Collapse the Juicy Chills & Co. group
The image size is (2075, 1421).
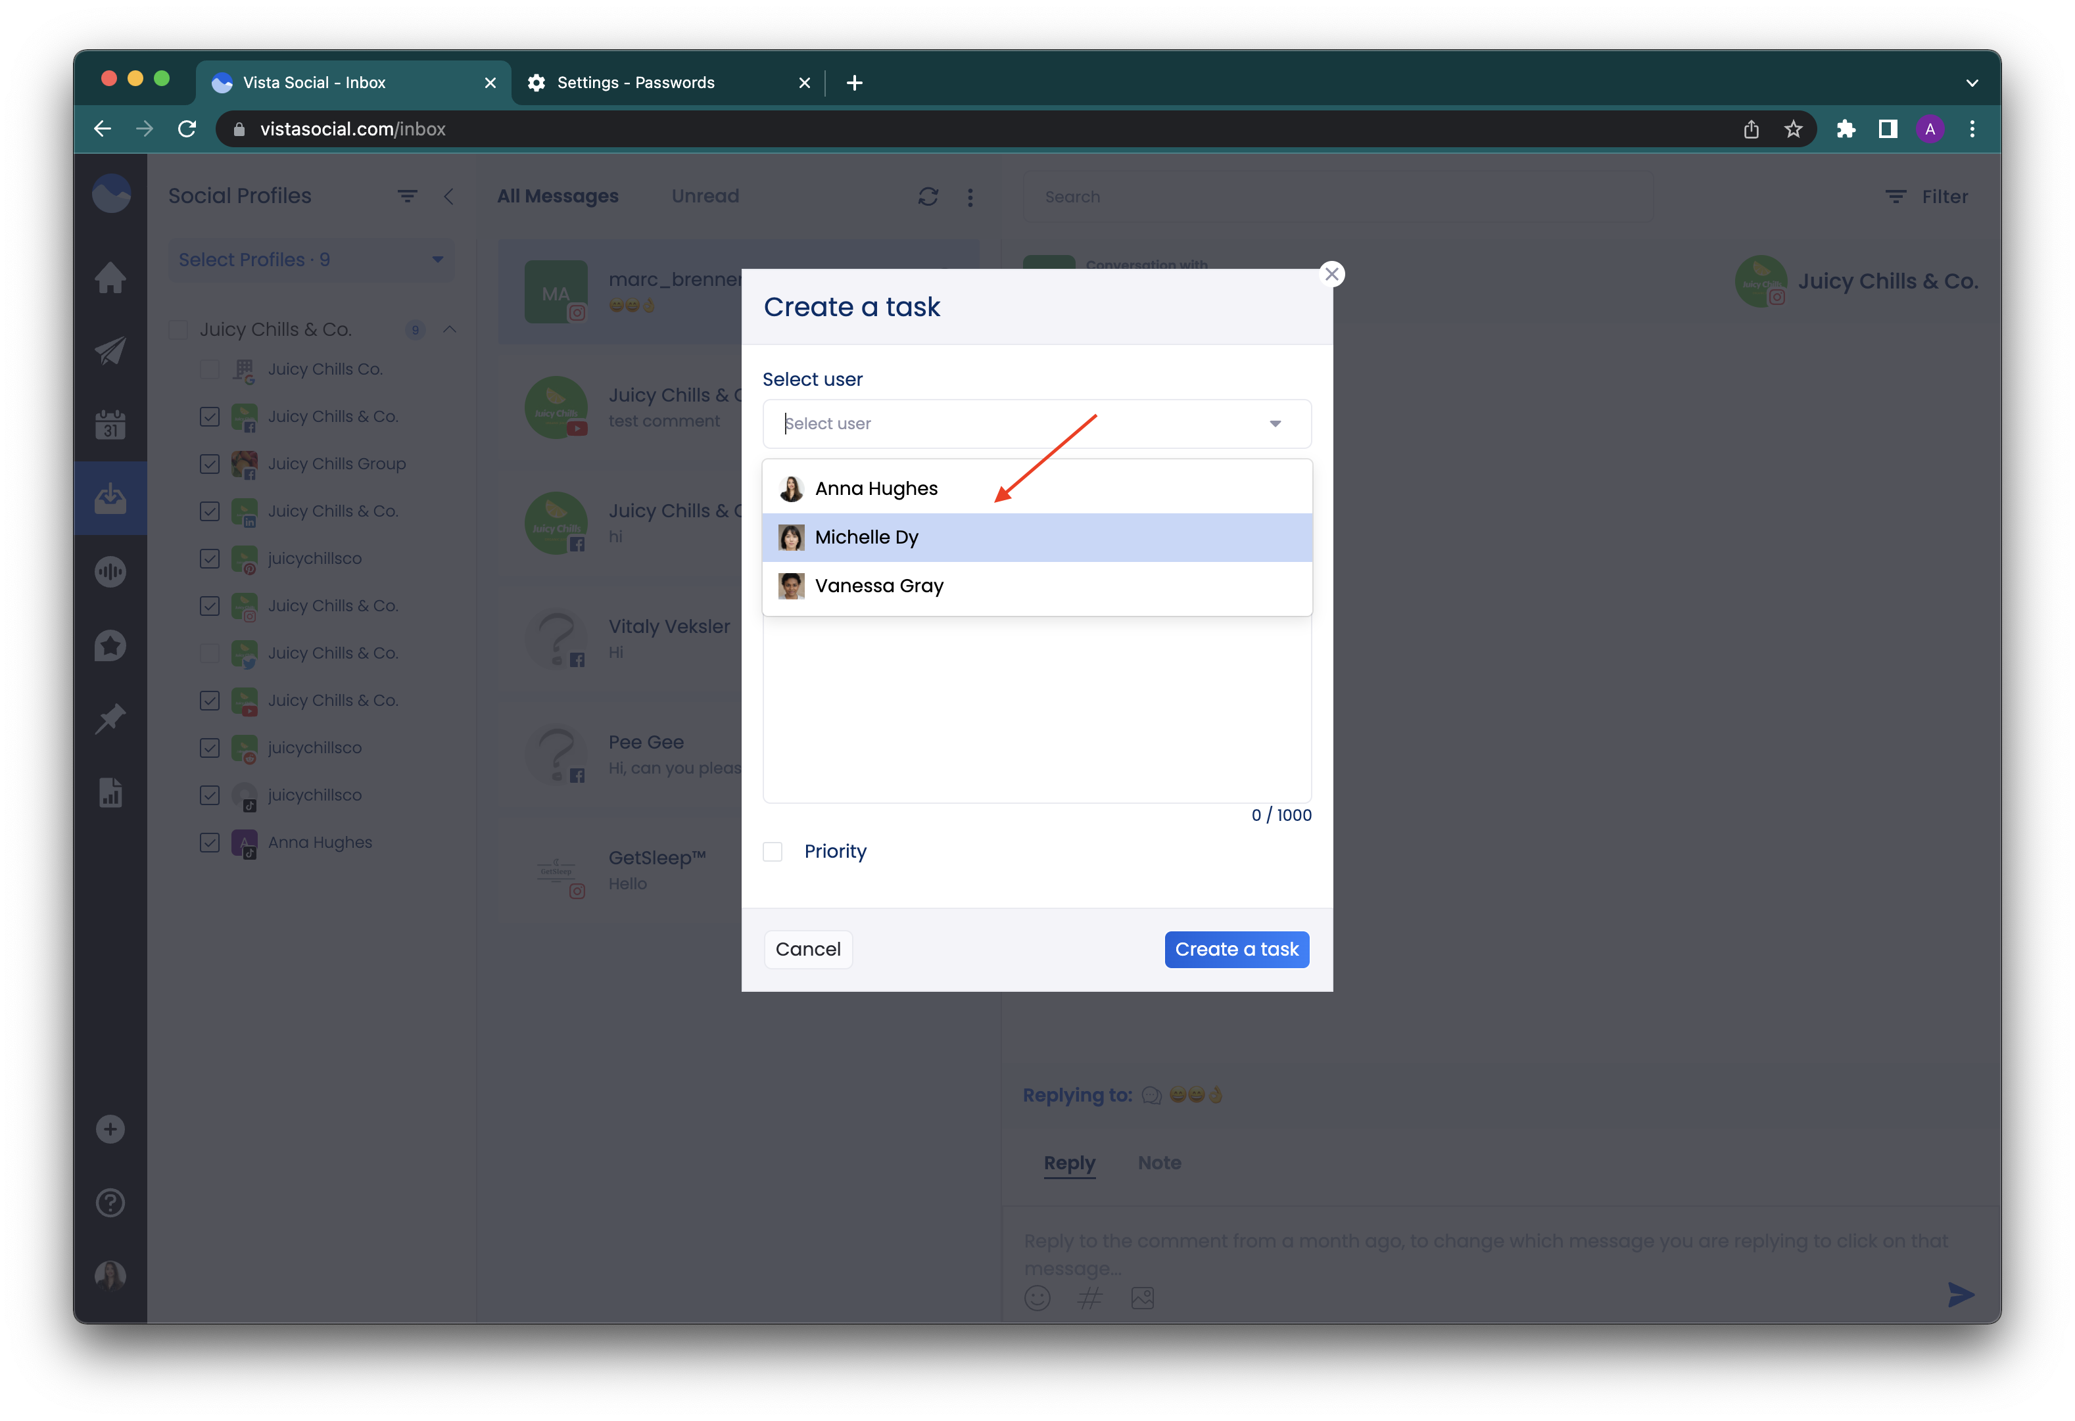click(449, 330)
